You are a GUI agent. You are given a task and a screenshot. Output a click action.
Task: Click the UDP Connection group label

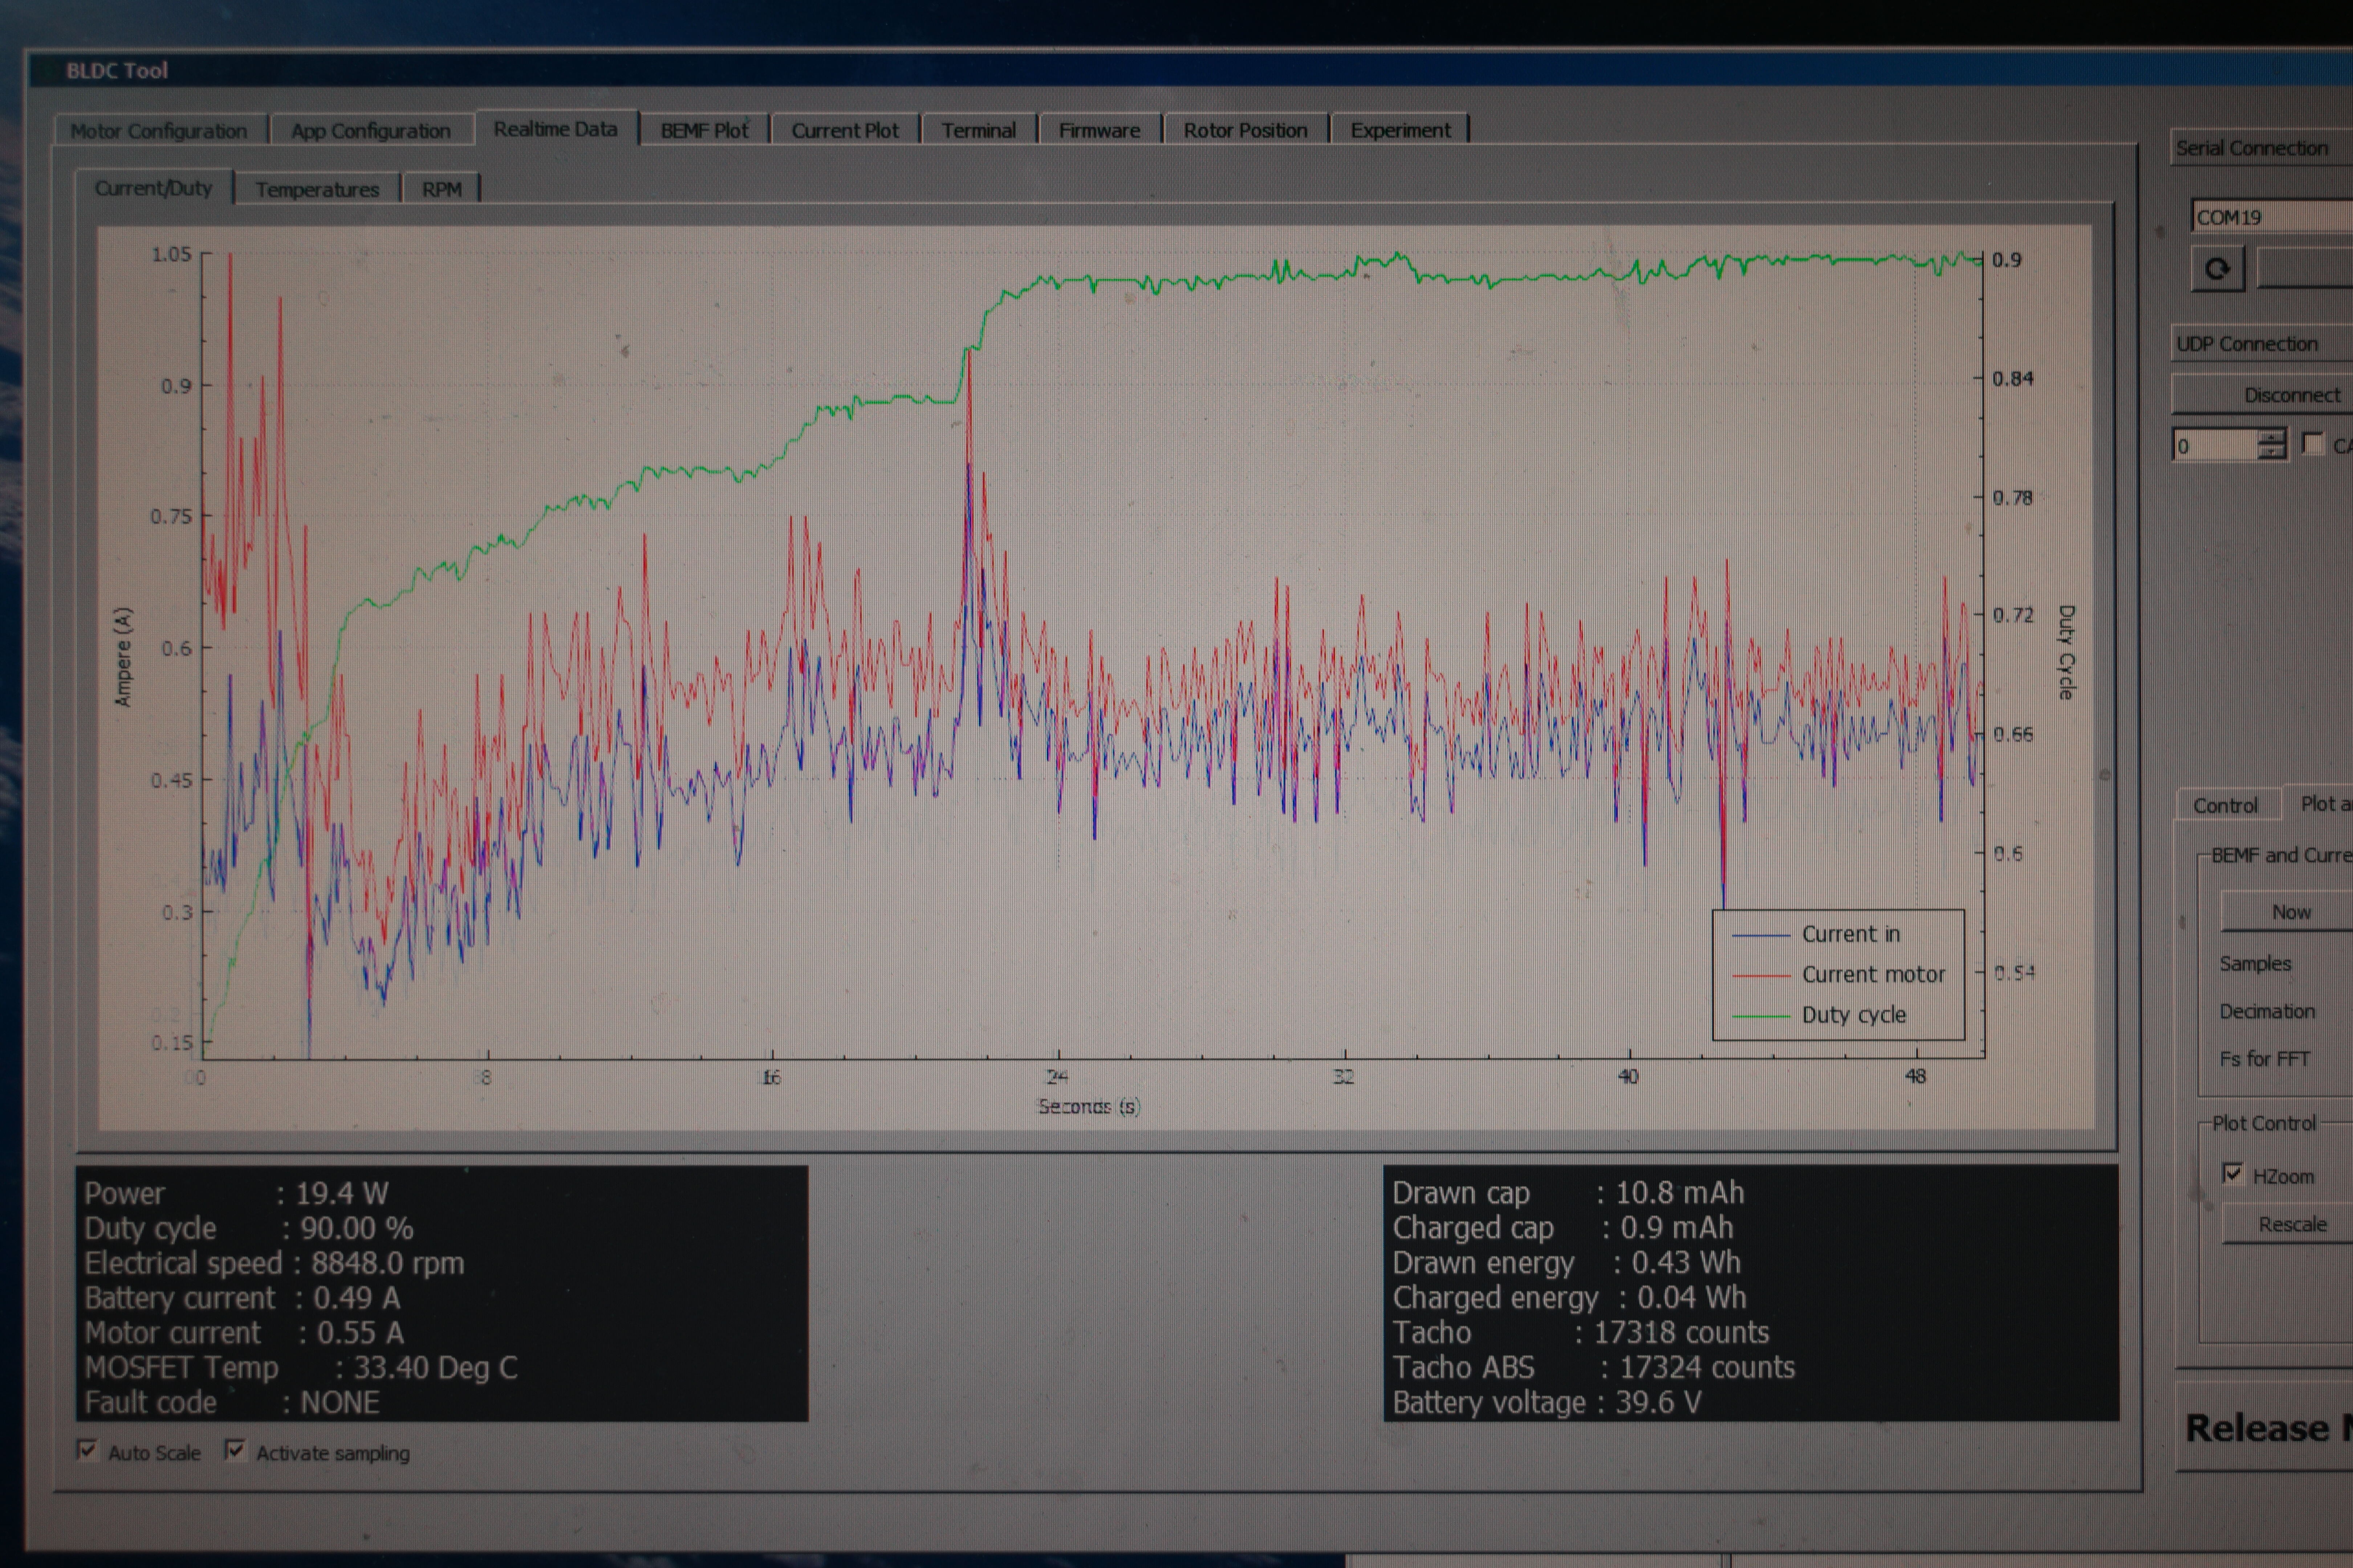[2247, 344]
